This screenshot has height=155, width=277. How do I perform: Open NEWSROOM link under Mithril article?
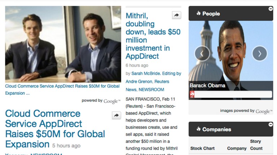coord(151,90)
